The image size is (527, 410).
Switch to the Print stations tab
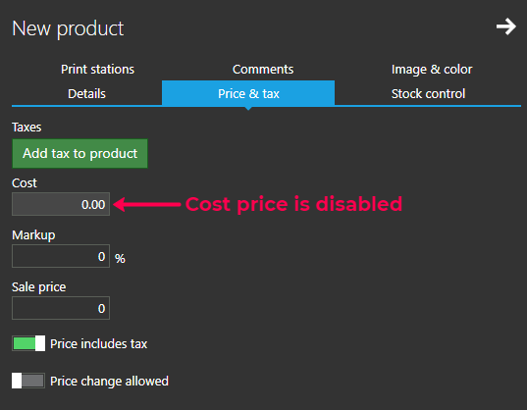pyautogui.click(x=97, y=70)
